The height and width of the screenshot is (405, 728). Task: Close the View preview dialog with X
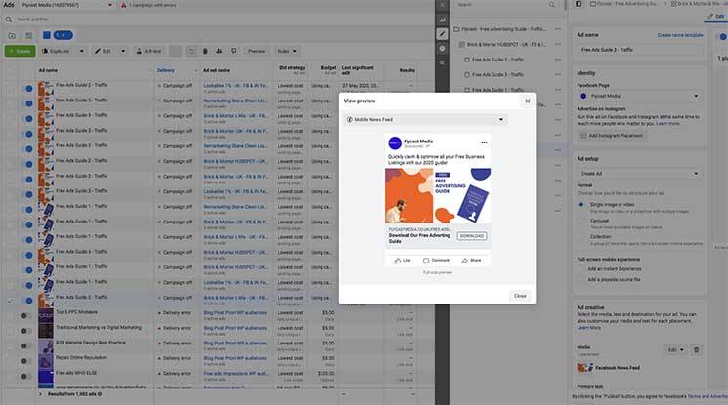pos(527,101)
